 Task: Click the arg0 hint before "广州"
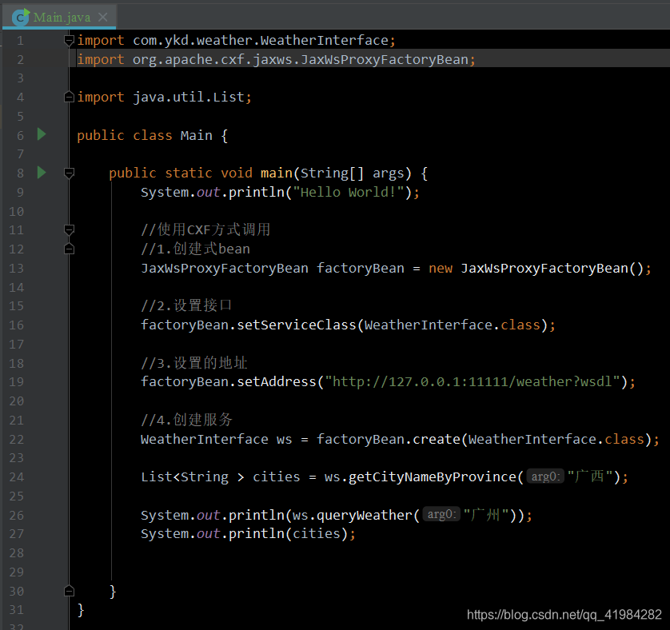point(441,514)
